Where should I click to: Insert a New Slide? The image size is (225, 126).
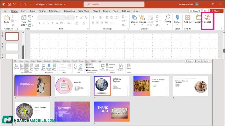24,17
